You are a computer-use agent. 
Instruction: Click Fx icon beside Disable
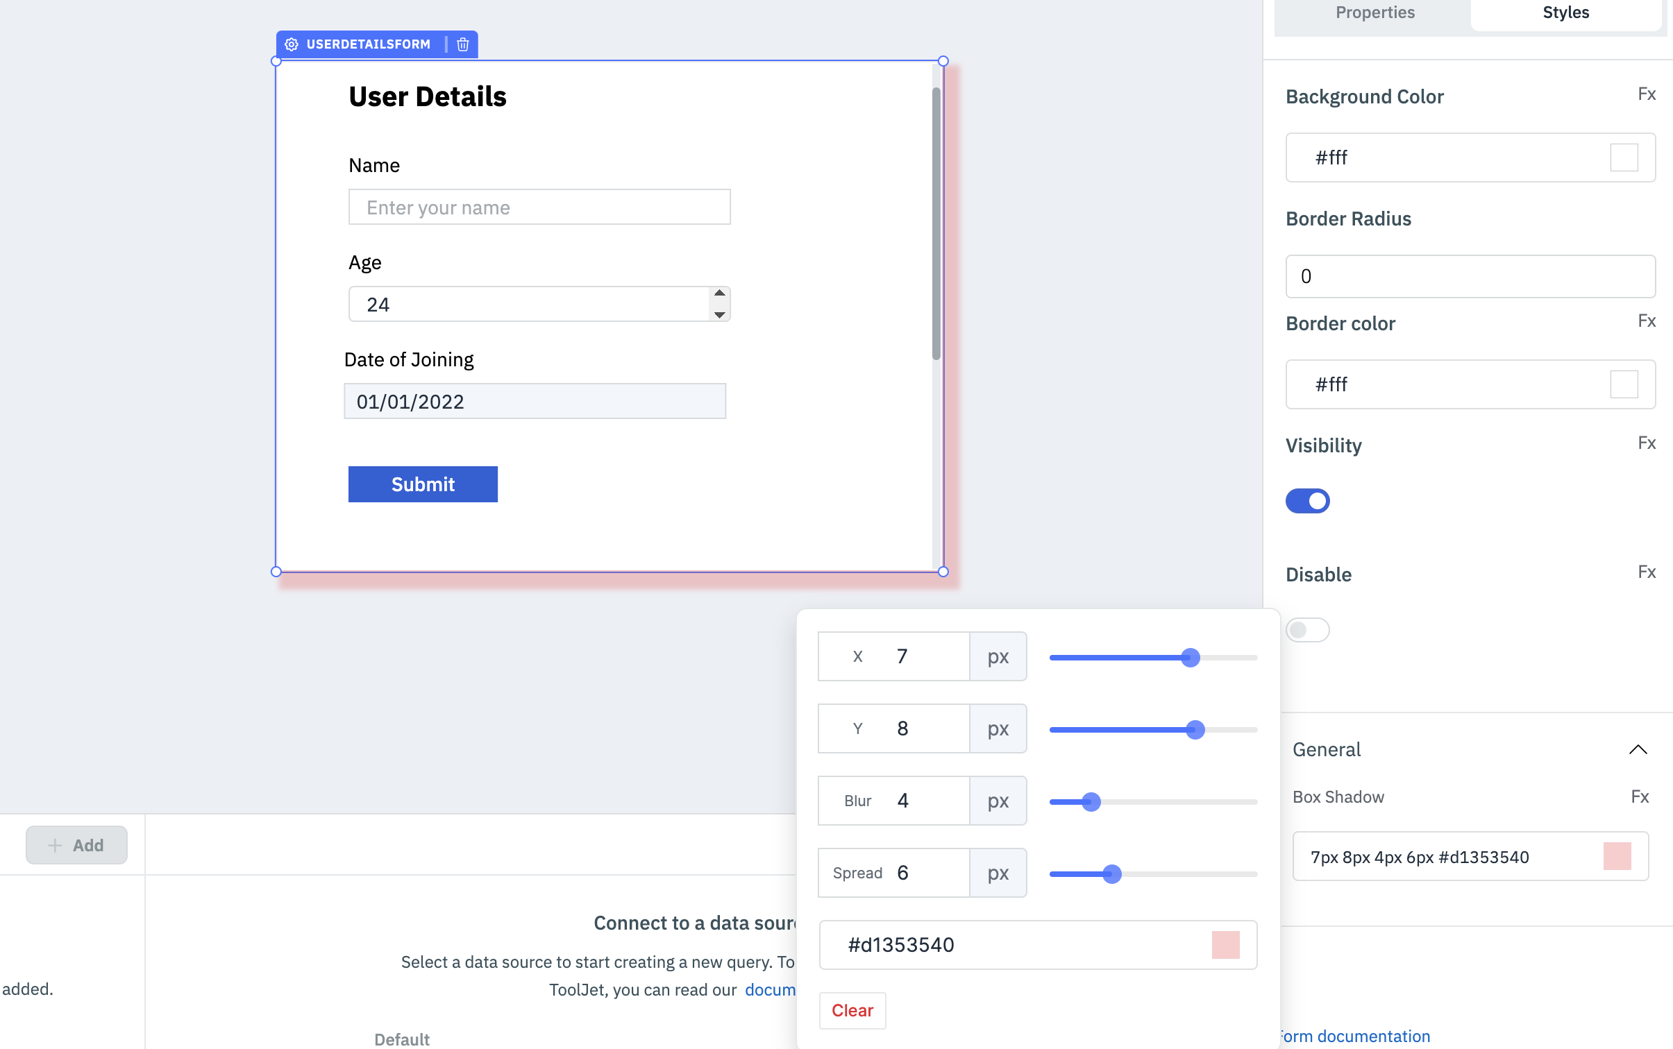(1646, 572)
